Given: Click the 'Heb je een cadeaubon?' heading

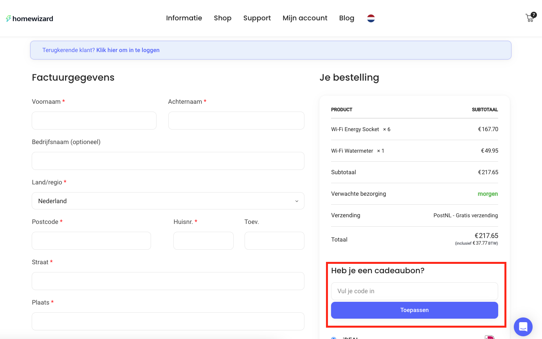Looking at the screenshot, I should pyautogui.click(x=378, y=270).
